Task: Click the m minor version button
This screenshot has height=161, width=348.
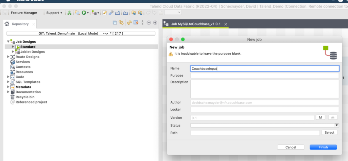Action: [333, 117]
